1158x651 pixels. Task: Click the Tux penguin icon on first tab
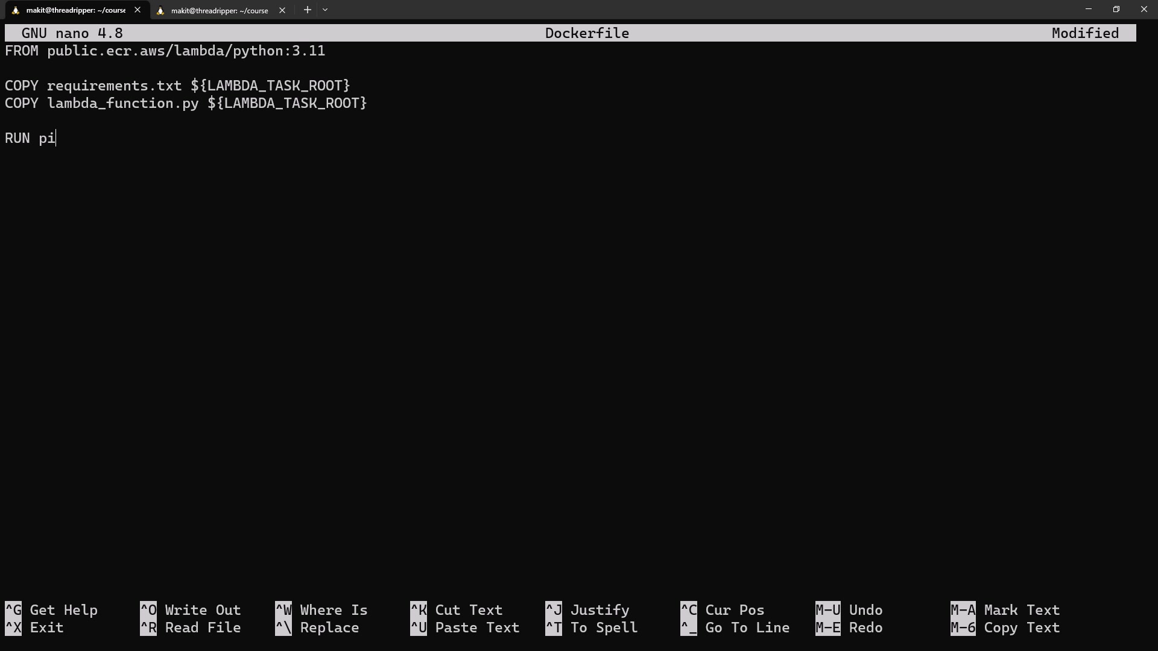[x=16, y=10]
